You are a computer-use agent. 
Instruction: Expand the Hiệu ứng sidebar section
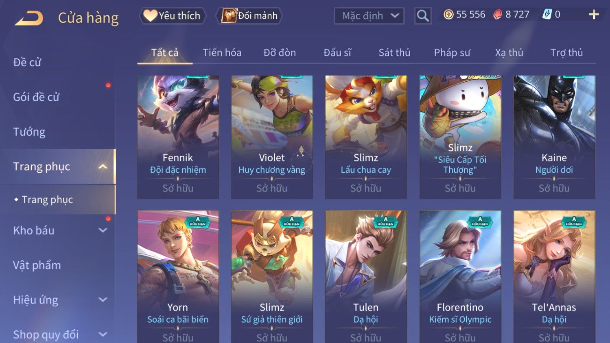pyautogui.click(x=103, y=300)
